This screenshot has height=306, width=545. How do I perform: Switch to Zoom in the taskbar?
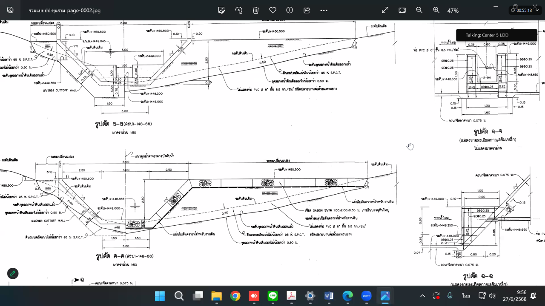tap(366, 296)
